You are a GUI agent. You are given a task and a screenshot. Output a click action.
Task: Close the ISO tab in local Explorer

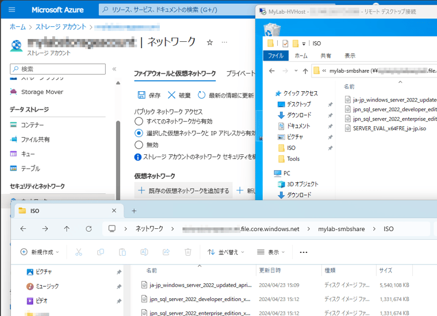tap(114, 210)
